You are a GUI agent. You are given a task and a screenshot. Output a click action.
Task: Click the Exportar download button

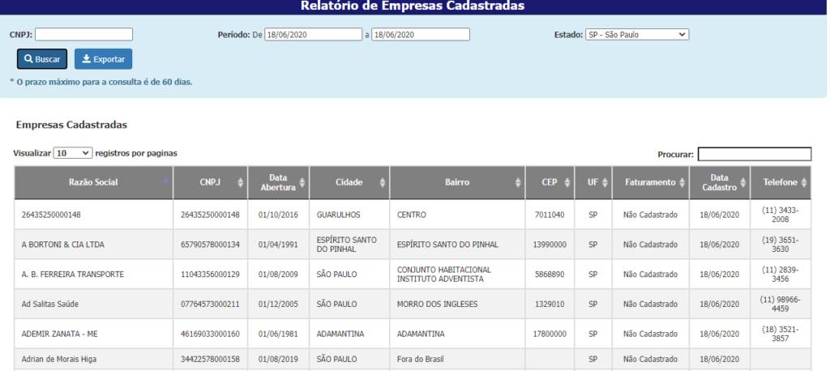click(103, 59)
